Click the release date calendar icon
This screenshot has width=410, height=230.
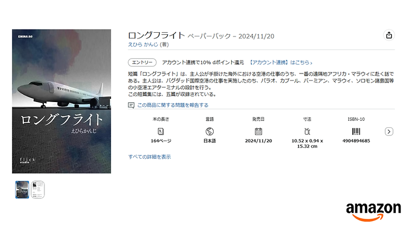(258, 131)
